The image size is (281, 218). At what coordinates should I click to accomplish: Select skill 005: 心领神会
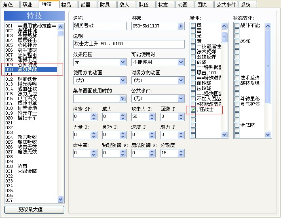coord(31,45)
